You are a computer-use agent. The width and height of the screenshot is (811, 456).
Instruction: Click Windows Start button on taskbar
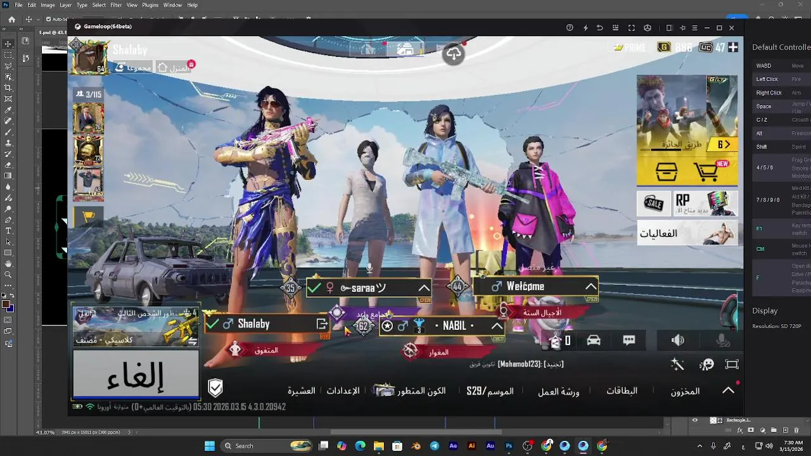[209, 446]
